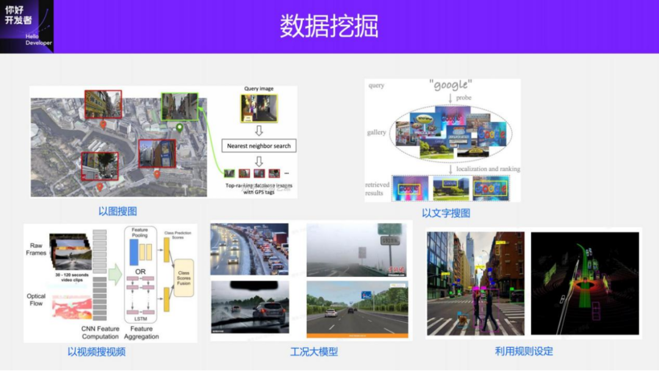Screen dimensions: 659x371
Task: Click the 数据挖掘 slide title
Action: [x=329, y=26]
